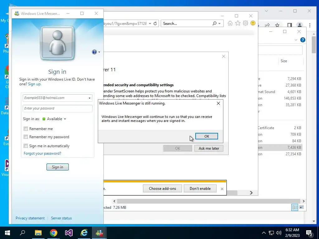The height and width of the screenshot is (239, 319).
Task: Show hidden system tray icons
Action: (x=264, y=233)
